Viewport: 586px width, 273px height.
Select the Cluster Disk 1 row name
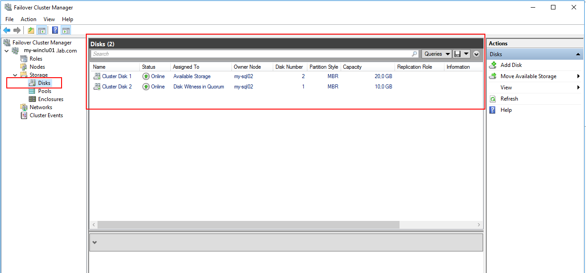(x=117, y=76)
